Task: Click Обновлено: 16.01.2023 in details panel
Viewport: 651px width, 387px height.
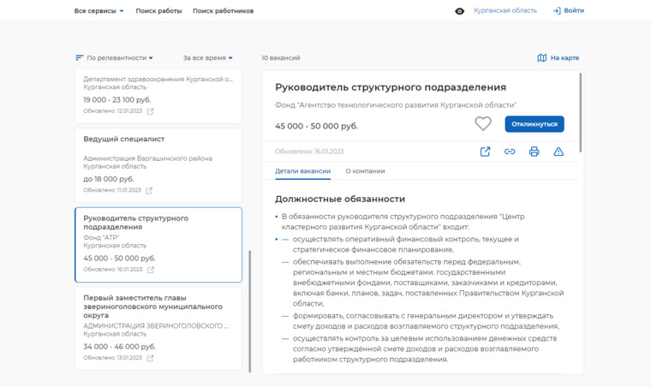Action: (309, 152)
